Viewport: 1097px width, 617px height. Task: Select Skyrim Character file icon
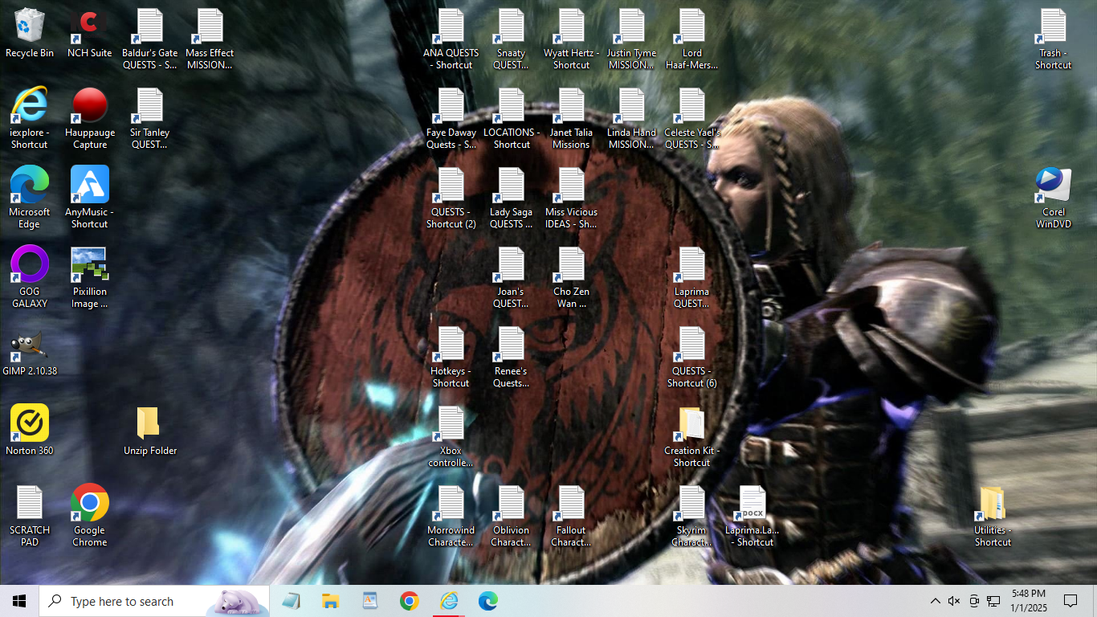692,515
